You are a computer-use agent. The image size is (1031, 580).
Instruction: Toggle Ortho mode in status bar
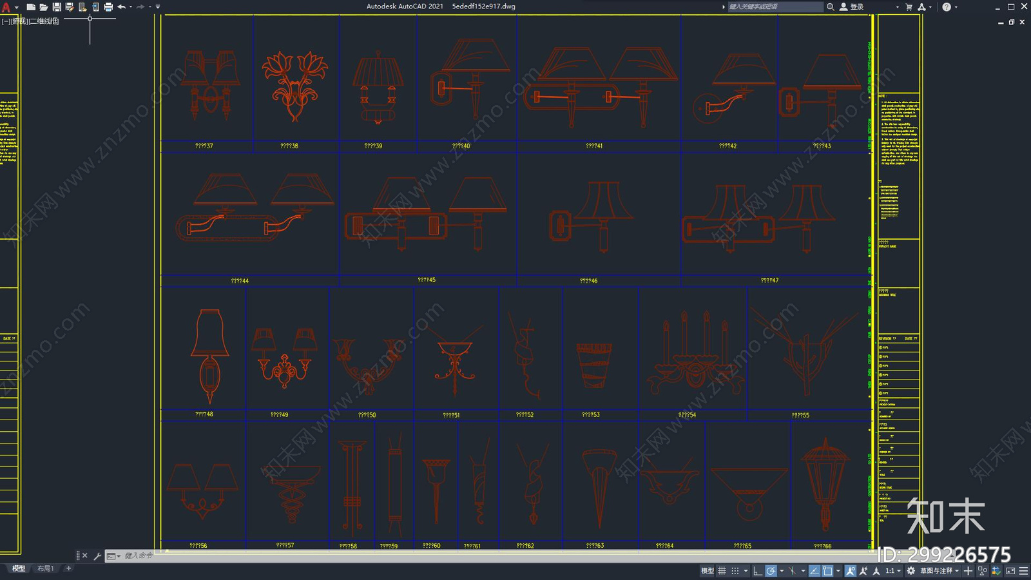pos(758,570)
